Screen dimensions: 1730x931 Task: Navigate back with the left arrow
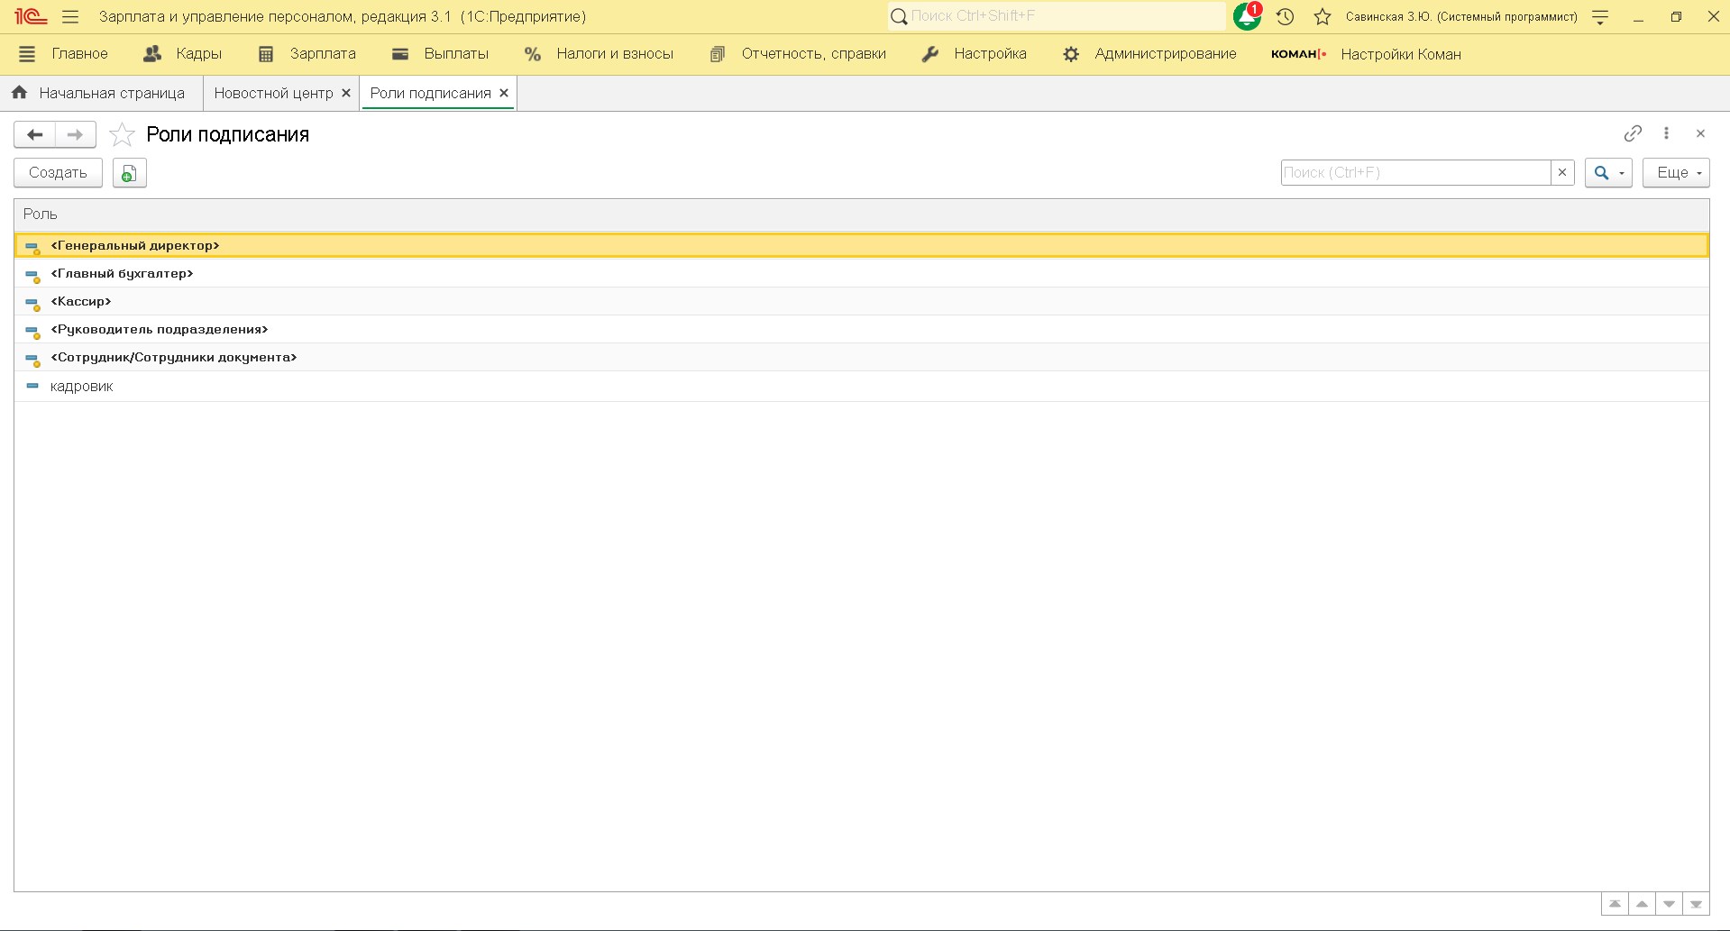pyautogui.click(x=35, y=135)
